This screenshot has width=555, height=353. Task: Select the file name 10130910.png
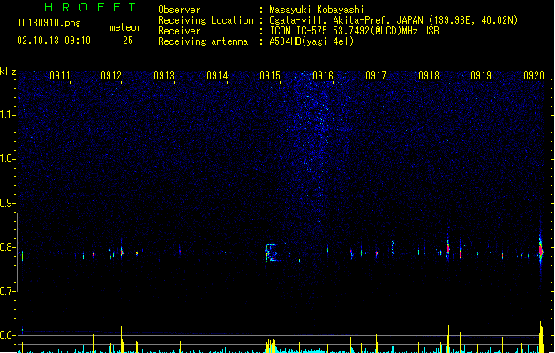(x=49, y=24)
